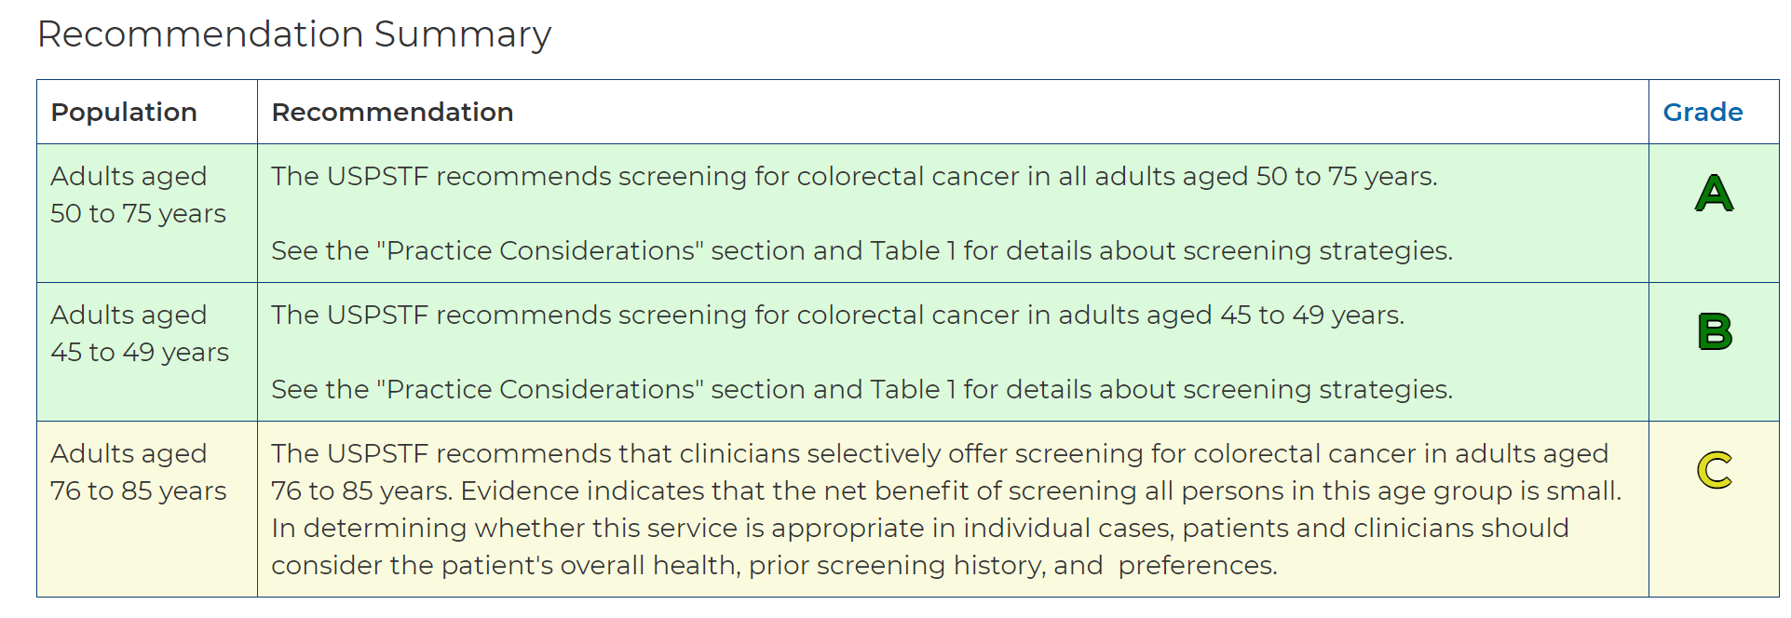1791x618 pixels.
Task: Open the Grade column header link
Action: 1703,113
